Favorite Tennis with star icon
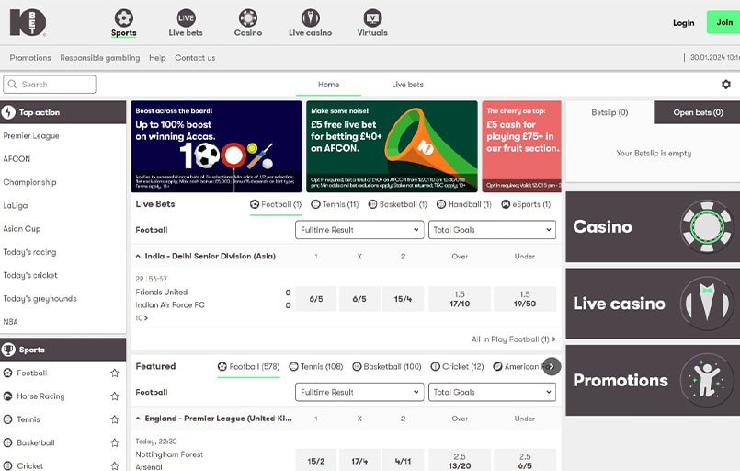740x471 pixels. (114, 419)
